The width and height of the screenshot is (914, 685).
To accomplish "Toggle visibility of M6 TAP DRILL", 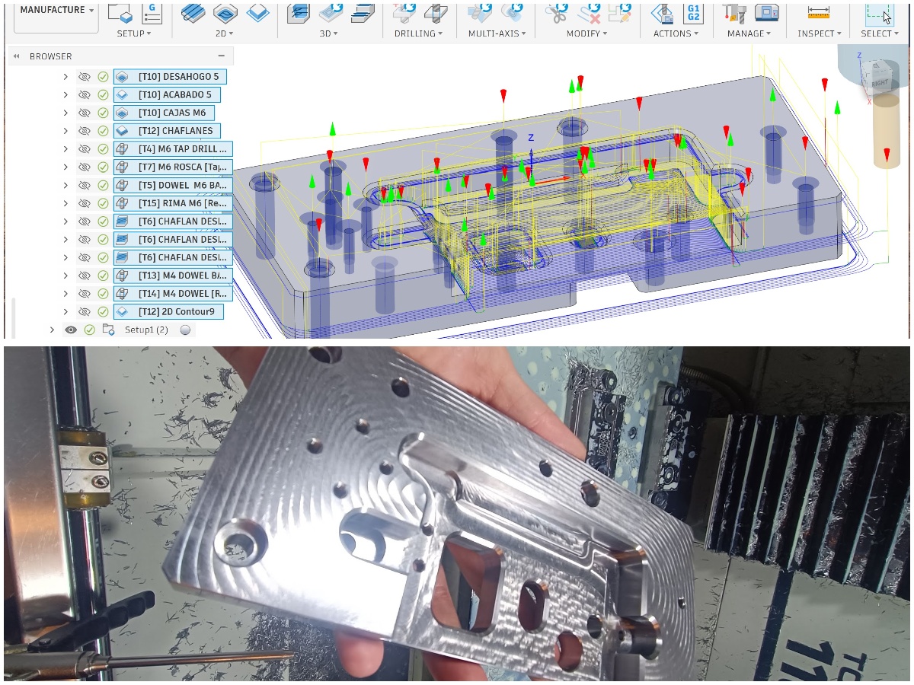I will (85, 149).
